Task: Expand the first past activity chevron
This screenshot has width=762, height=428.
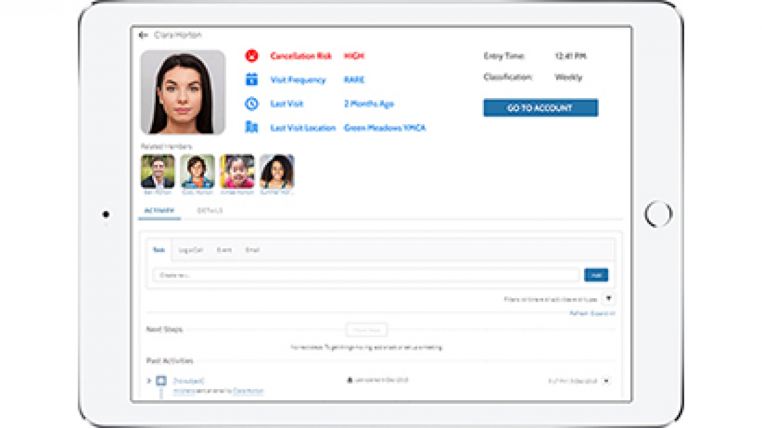Action: coord(149,381)
